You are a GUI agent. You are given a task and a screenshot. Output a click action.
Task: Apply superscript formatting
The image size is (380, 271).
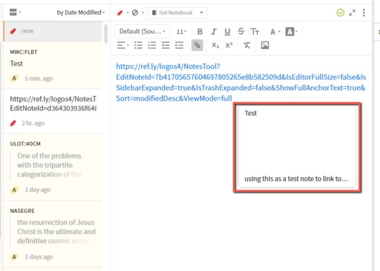pyautogui.click(x=229, y=46)
